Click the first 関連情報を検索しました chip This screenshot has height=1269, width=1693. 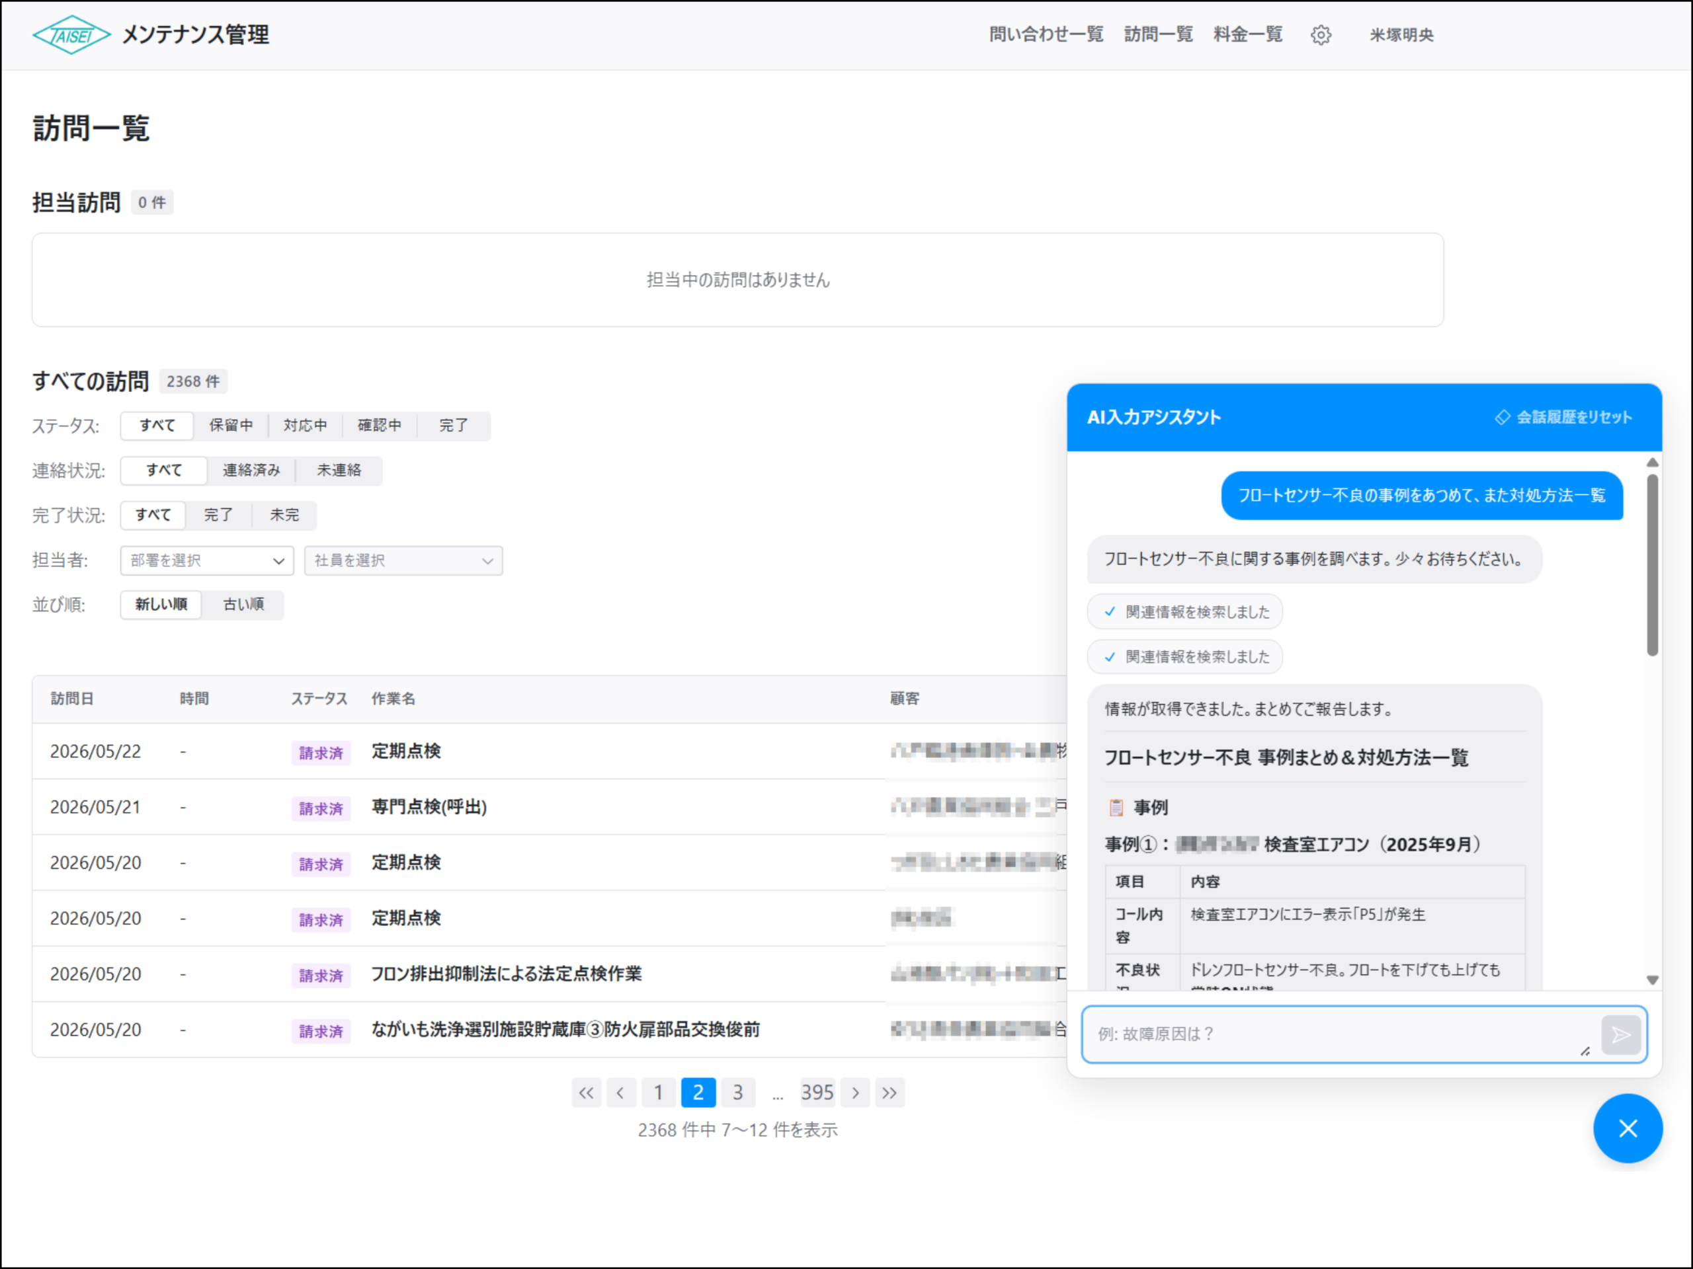point(1185,612)
